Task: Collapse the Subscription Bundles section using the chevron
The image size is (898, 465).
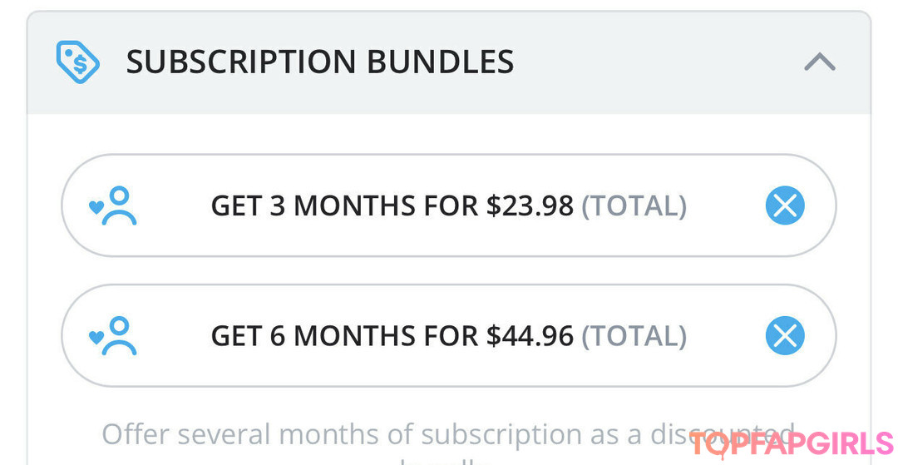Action: click(819, 62)
